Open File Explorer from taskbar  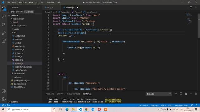pos(73,109)
